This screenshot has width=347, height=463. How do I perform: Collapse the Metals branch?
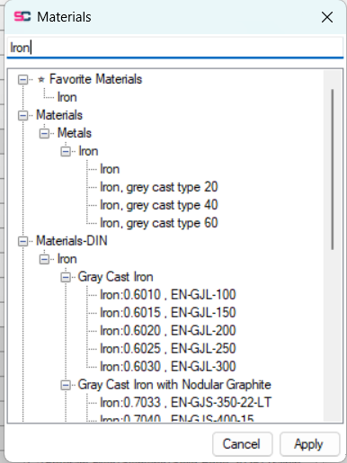[x=44, y=134]
